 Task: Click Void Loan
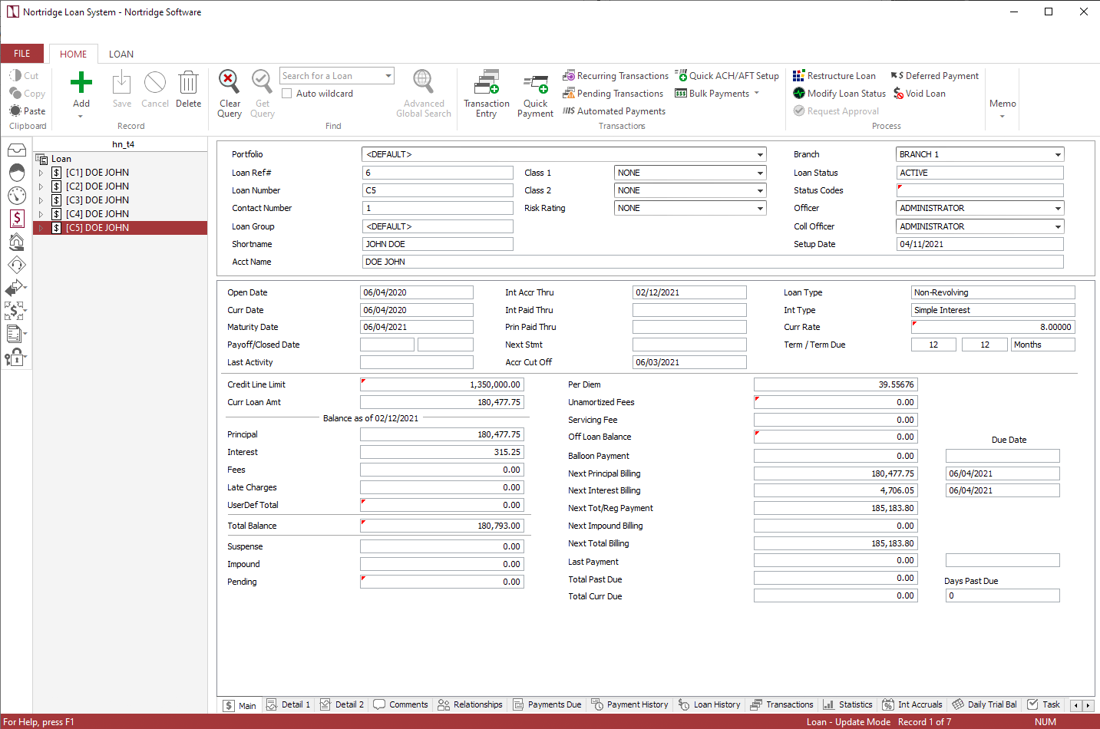[x=920, y=94]
